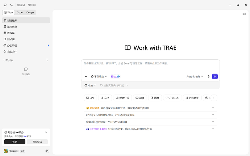The width and height of the screenshot is (250, 156).
Task: Select 新建任务 in the sidebar
Action: coord(26,20)
